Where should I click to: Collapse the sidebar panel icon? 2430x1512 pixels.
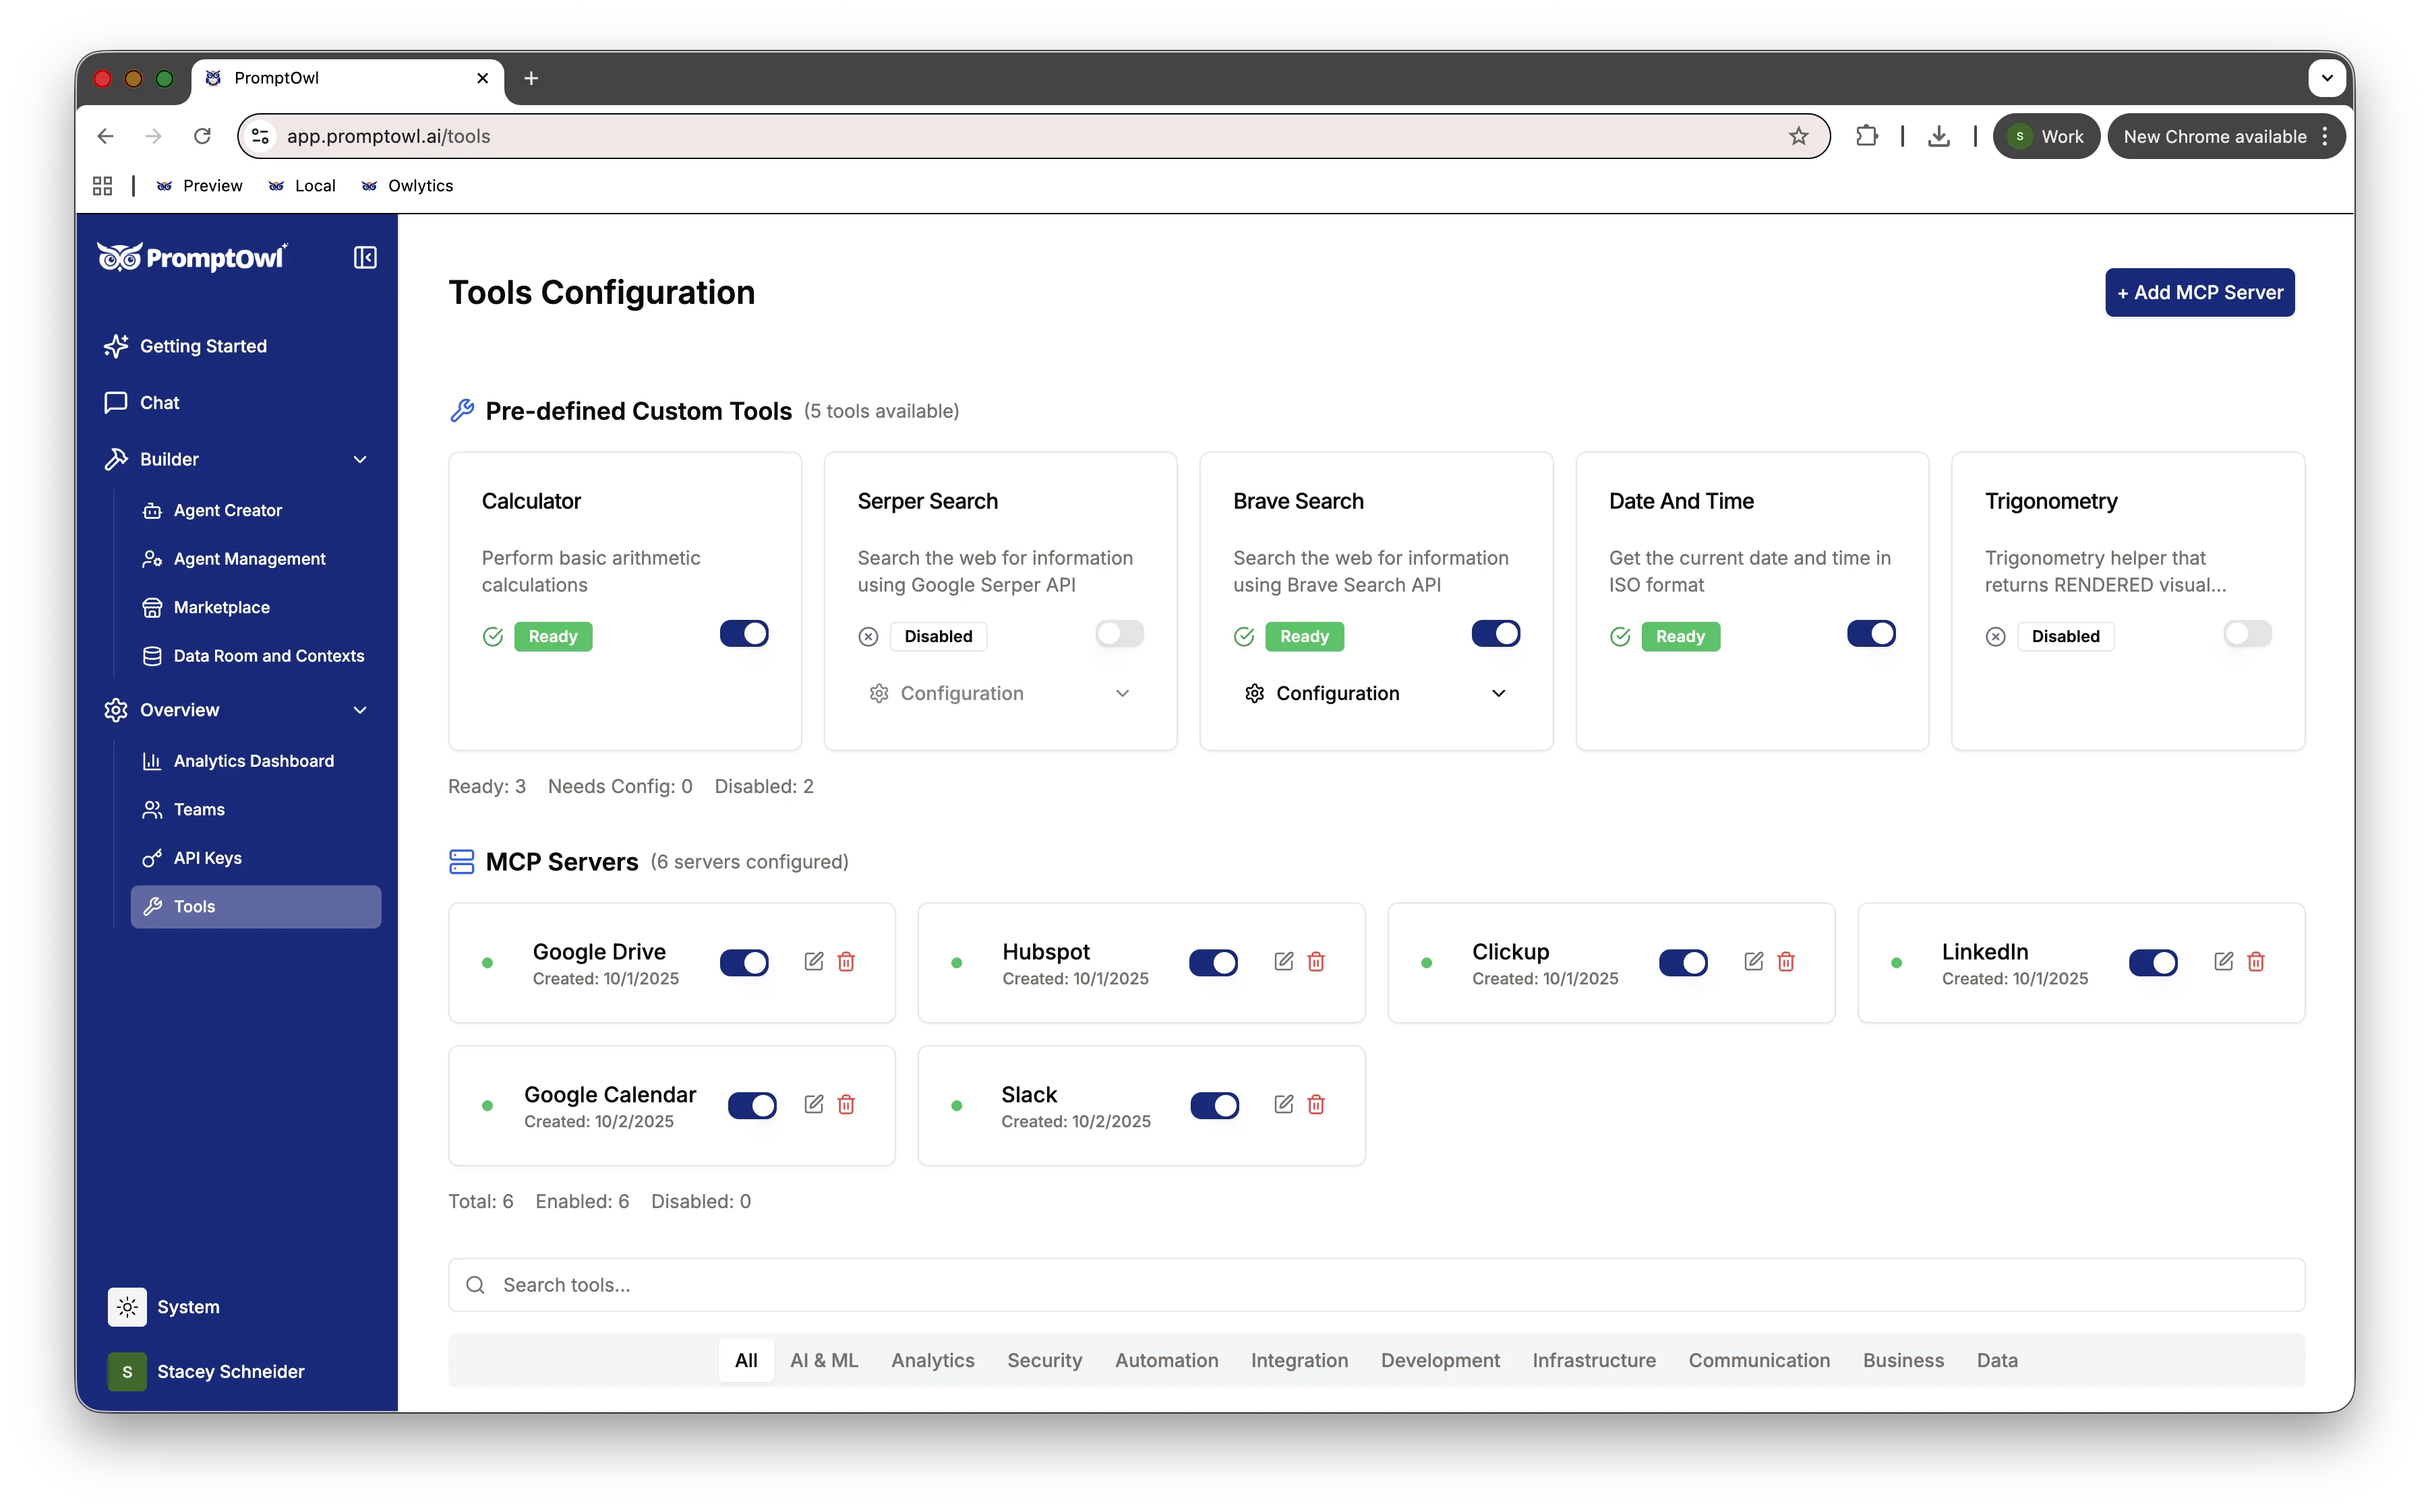pyautogui.click(x=365, y=258)
